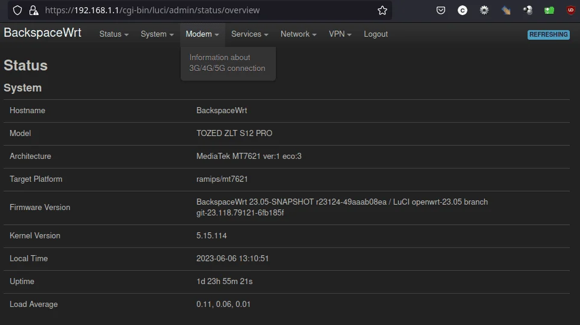The width and height of the screenshot is (580, 325).
Task: Click the Uptime row label
Action: pos(22,282)
